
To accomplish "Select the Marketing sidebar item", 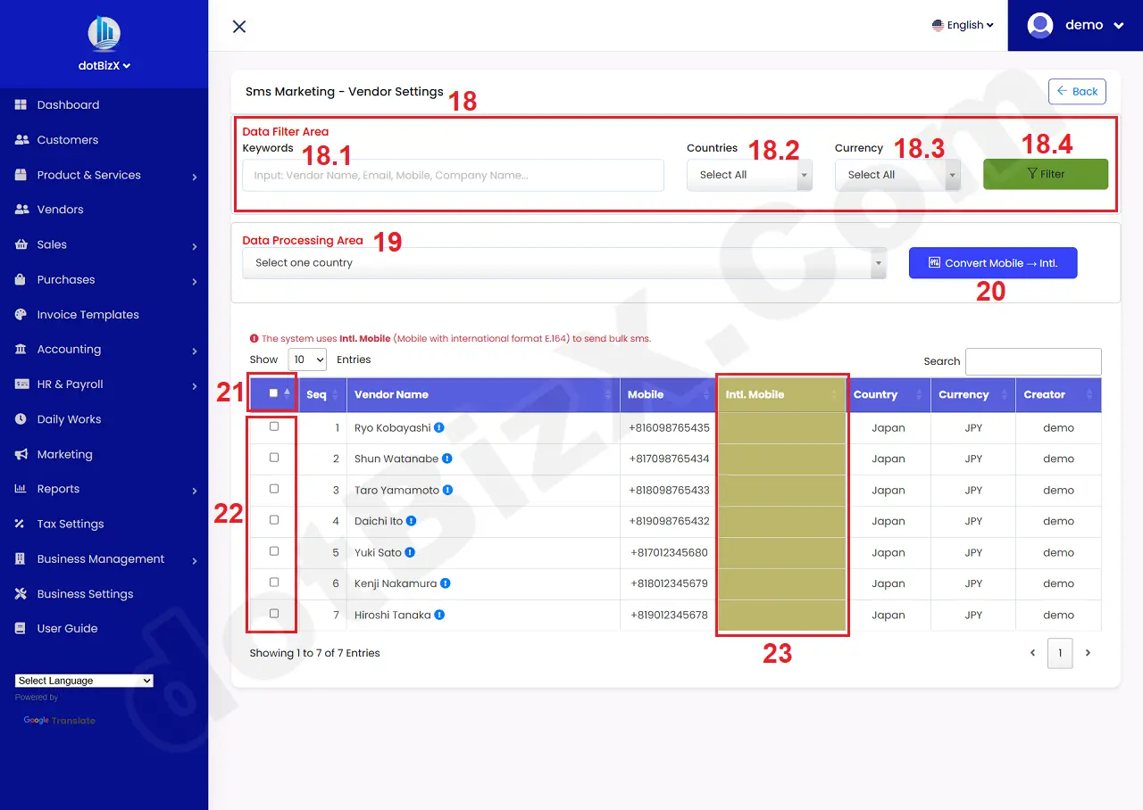I will 66,454.
